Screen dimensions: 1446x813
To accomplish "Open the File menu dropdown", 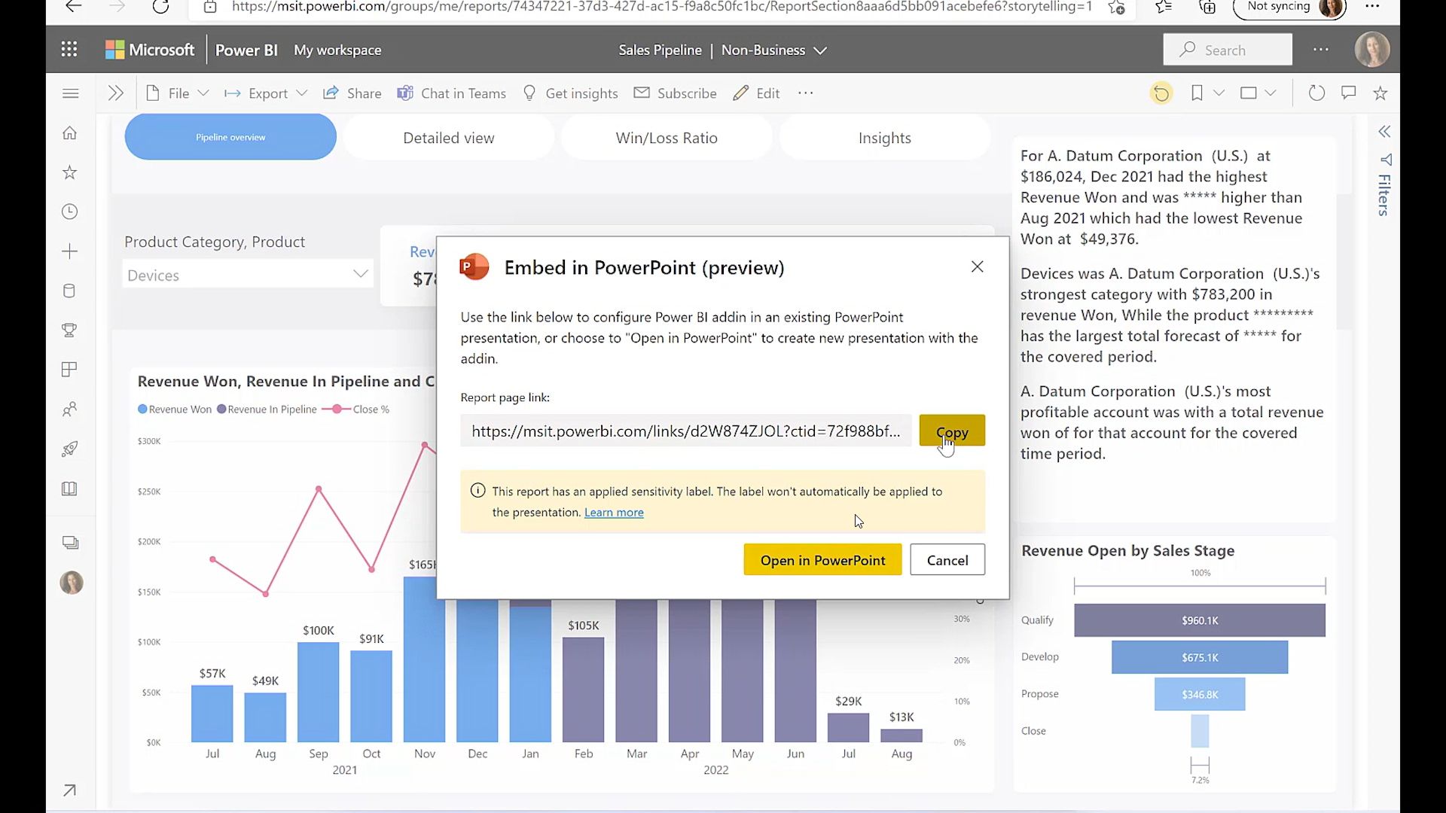I will click(x=178, y=93).
